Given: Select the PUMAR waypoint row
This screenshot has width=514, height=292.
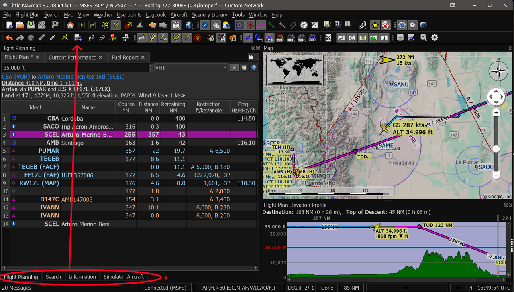Looking at the screenshot, I should tap(129, 151).
